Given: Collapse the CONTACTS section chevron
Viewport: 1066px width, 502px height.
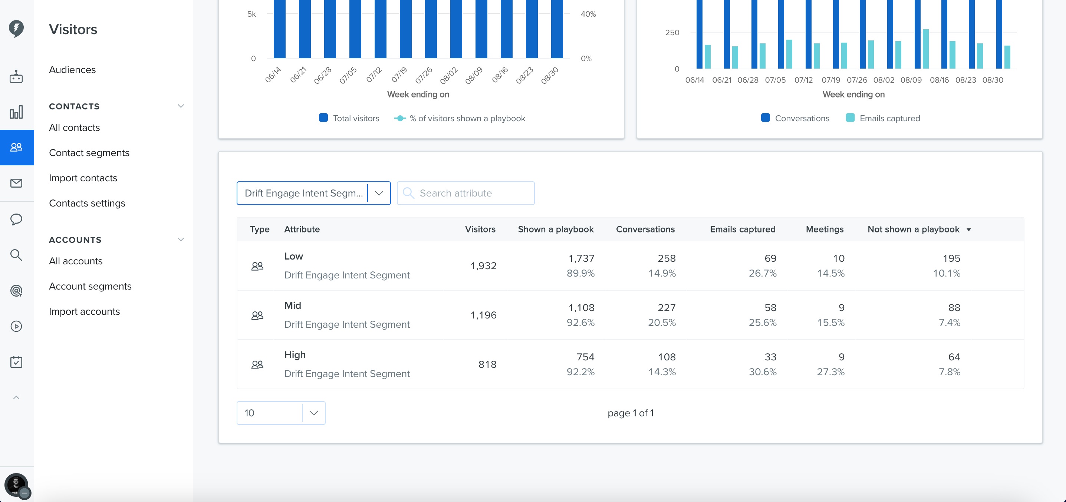Looking at the screenshot, I should (181, 106).
